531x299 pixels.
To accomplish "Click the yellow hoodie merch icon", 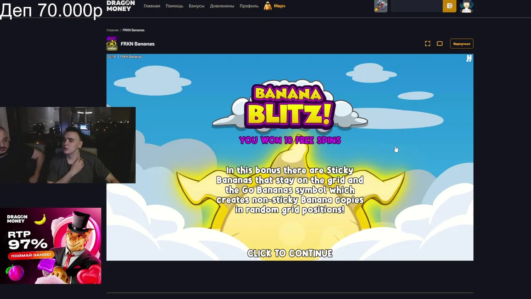I will pos(268,6).
